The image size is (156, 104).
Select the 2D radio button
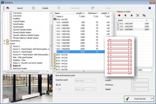57,85
